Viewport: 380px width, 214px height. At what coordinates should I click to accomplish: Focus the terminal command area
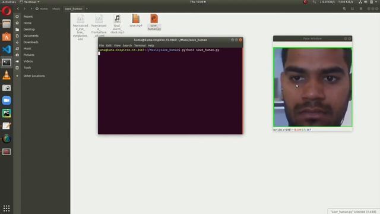[x=170, y=91]
